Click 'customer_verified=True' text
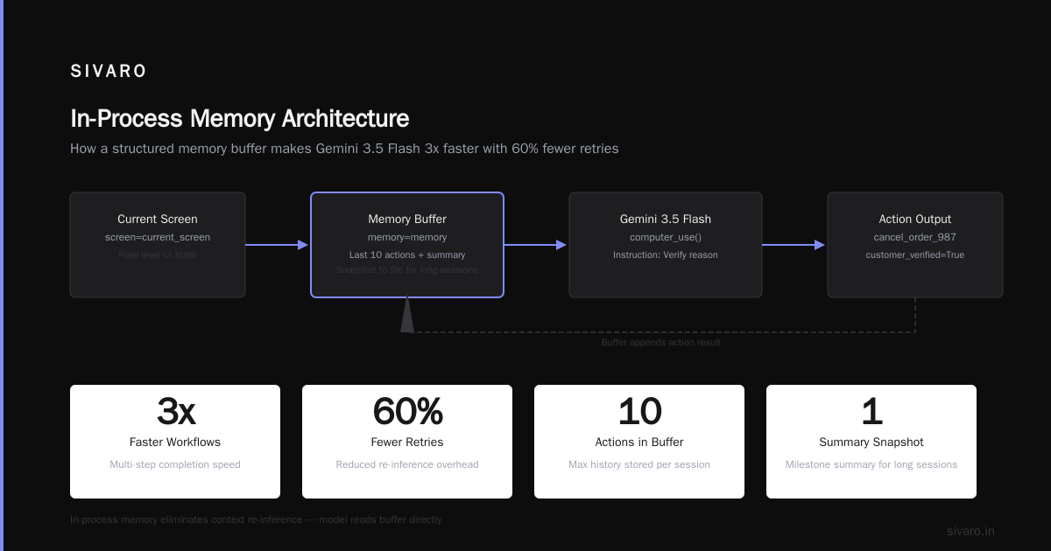Image resolution: width=1051 pixels, height=551 pixels. [915, 255]
